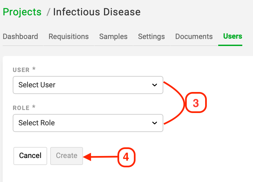Go to the Samples tab
Viewport: 253px width, 182px height.
(113, 37)
